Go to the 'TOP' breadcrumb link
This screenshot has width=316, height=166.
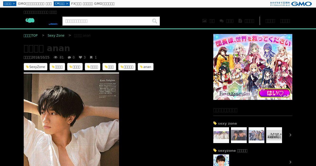31,36
